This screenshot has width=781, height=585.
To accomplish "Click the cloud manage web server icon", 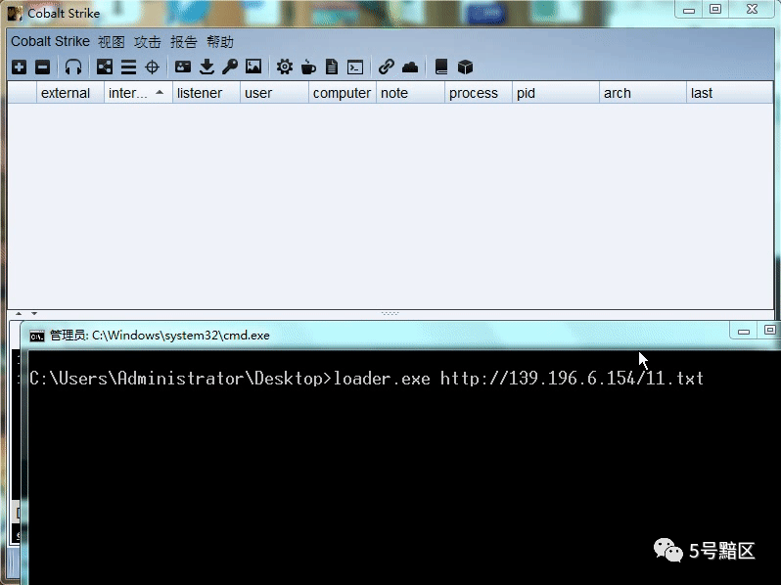I will [410, 67].
